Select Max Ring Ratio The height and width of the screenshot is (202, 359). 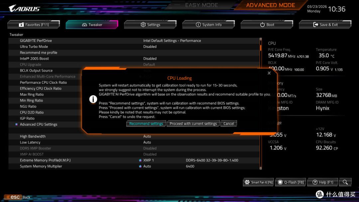coord(32,94)
